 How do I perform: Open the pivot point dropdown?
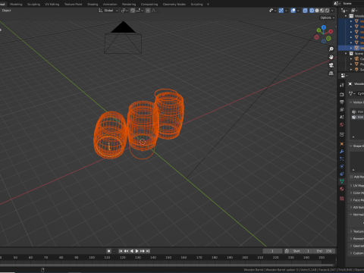coord(124,11)
